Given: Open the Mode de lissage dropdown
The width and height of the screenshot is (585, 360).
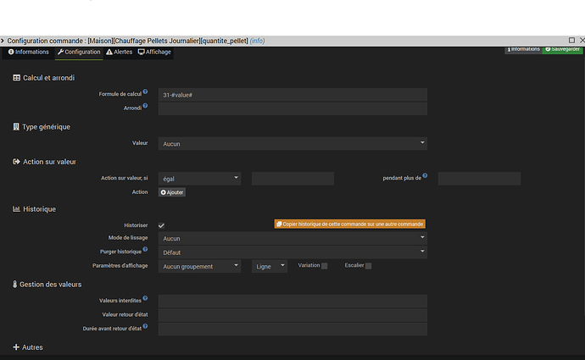Looking at the screenshot, I should [x=292, y=238].
